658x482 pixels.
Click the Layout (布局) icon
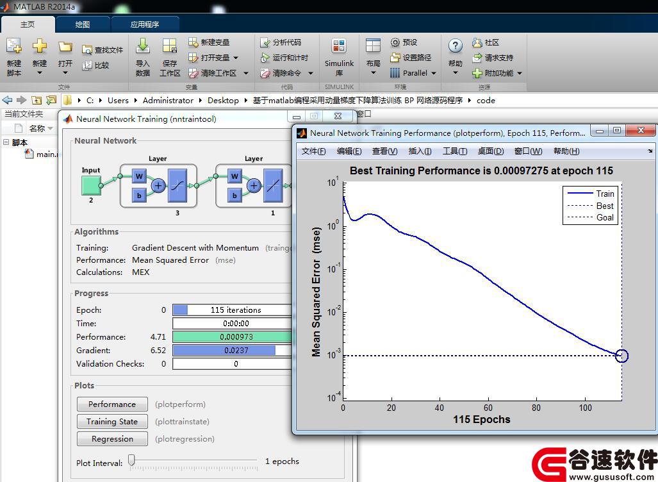point(373,46)
